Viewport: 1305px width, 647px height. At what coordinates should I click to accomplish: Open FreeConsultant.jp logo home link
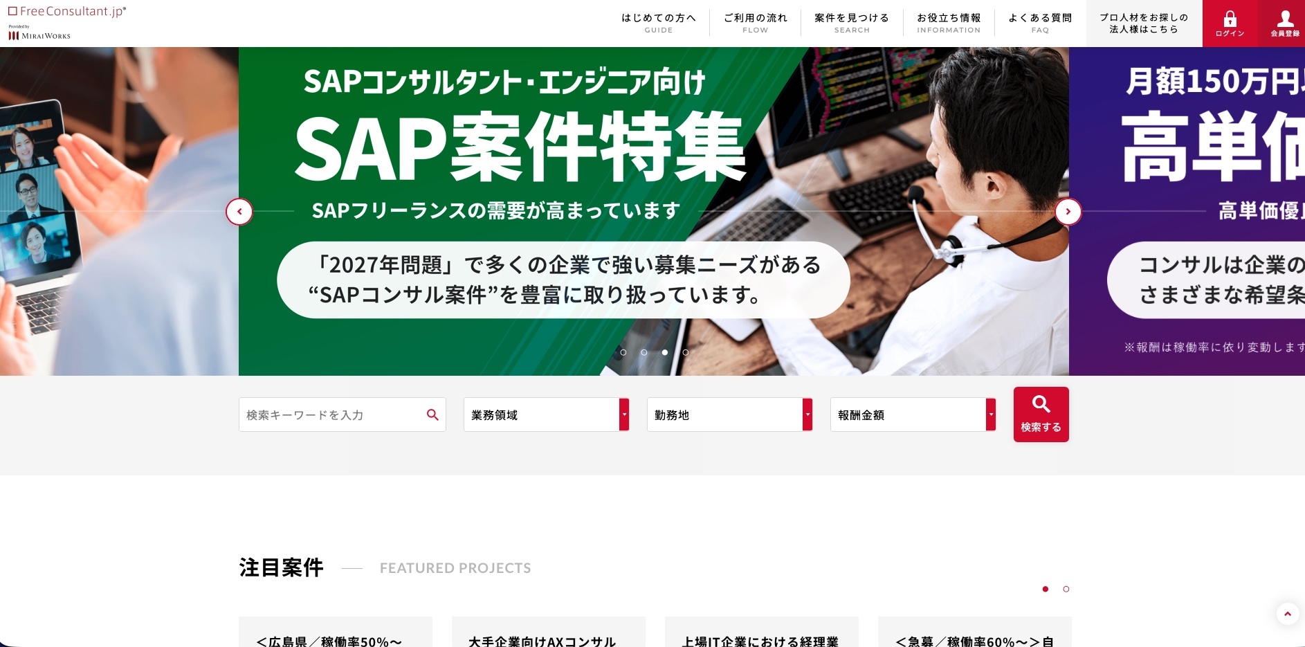click(x=67, y=11)
